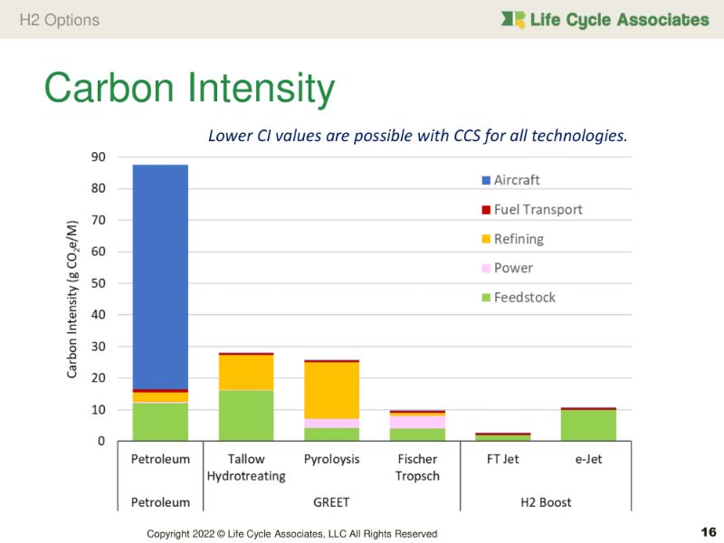Viewport: 724px width, 543px height.
Task: Pick the pink Power legend swatch
Action: (x=485, y=269)
